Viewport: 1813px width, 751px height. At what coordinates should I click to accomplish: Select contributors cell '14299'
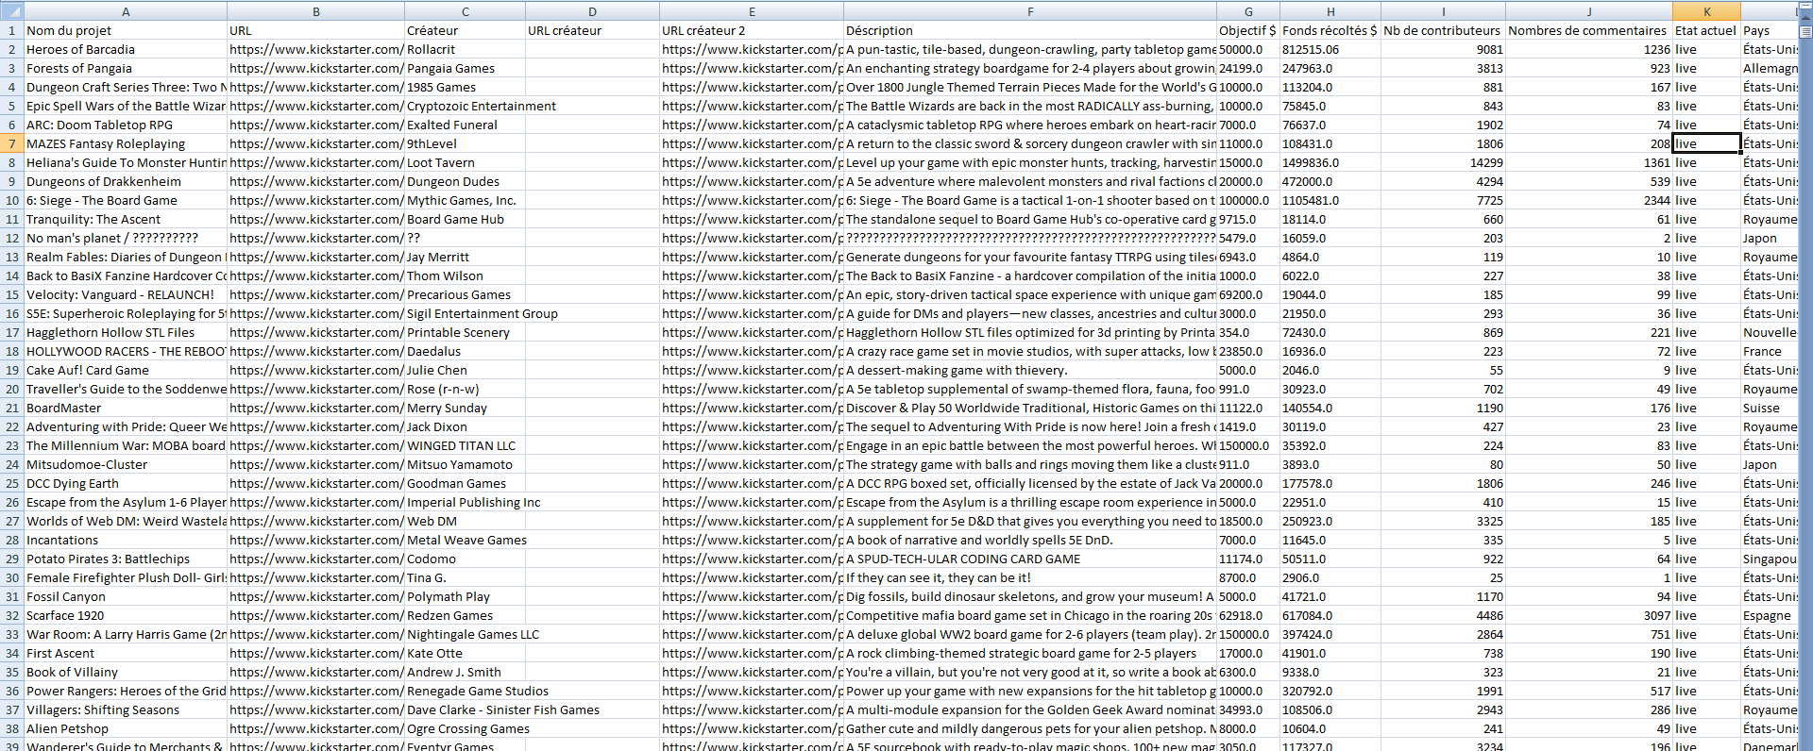click(1443, 162)
